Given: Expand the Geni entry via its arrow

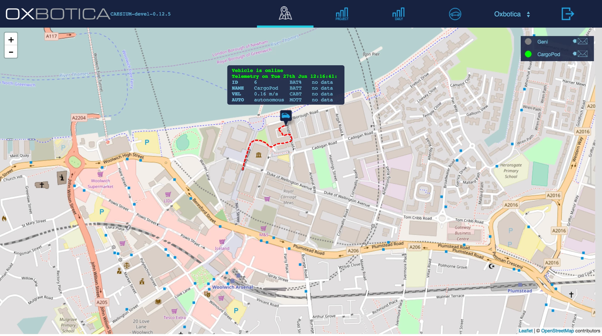Looking at the screenshot, I should tap(574, 41).
